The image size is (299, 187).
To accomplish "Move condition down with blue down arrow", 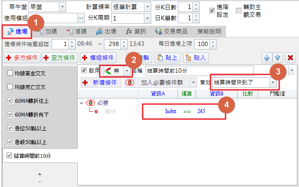I will 278,58.
